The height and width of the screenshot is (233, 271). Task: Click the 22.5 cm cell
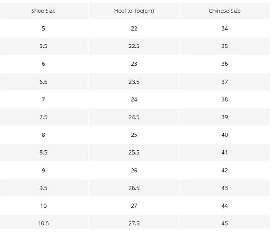coord(134,46)
